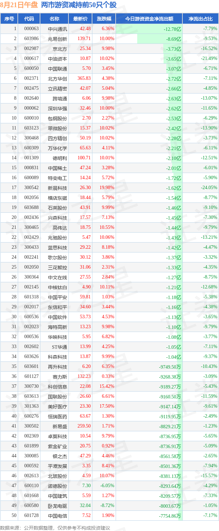The image size is (219, 531).
Task: Select stock code 603986
Action: [31, 39]
